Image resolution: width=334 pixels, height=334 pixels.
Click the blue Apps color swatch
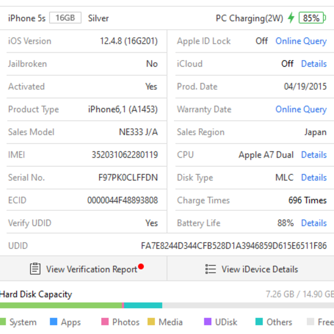[53, 321]
